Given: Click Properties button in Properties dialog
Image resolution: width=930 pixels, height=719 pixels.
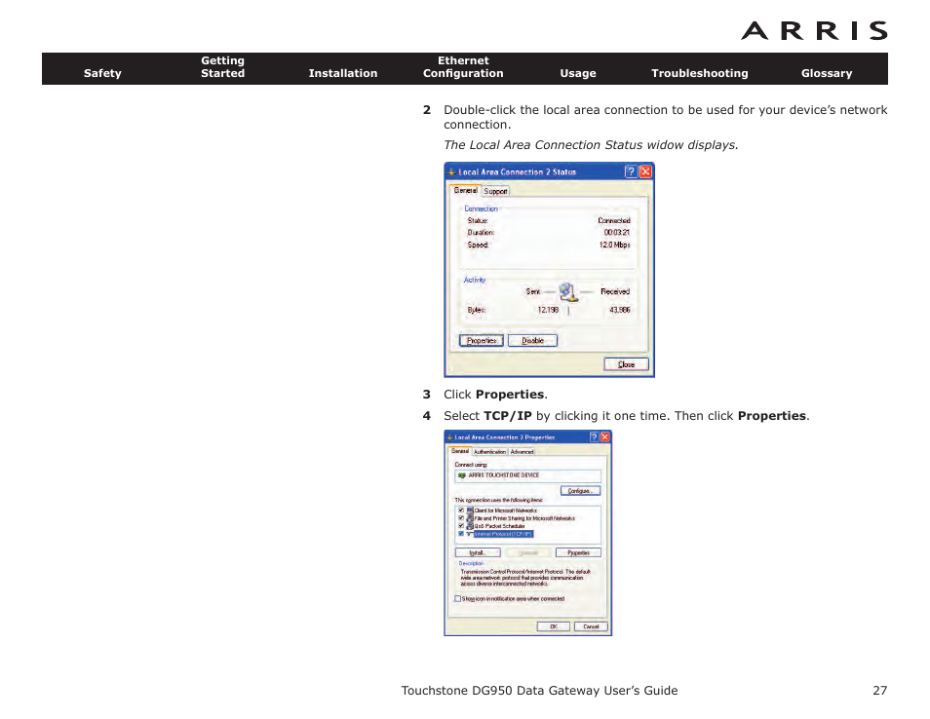Looking at the screenshot, I should pyautogui.click(x=578, y=552).
